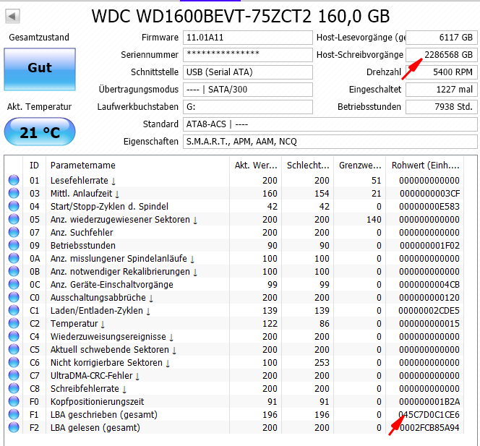Click the Schlecht... column header

(x=308, y=166)
